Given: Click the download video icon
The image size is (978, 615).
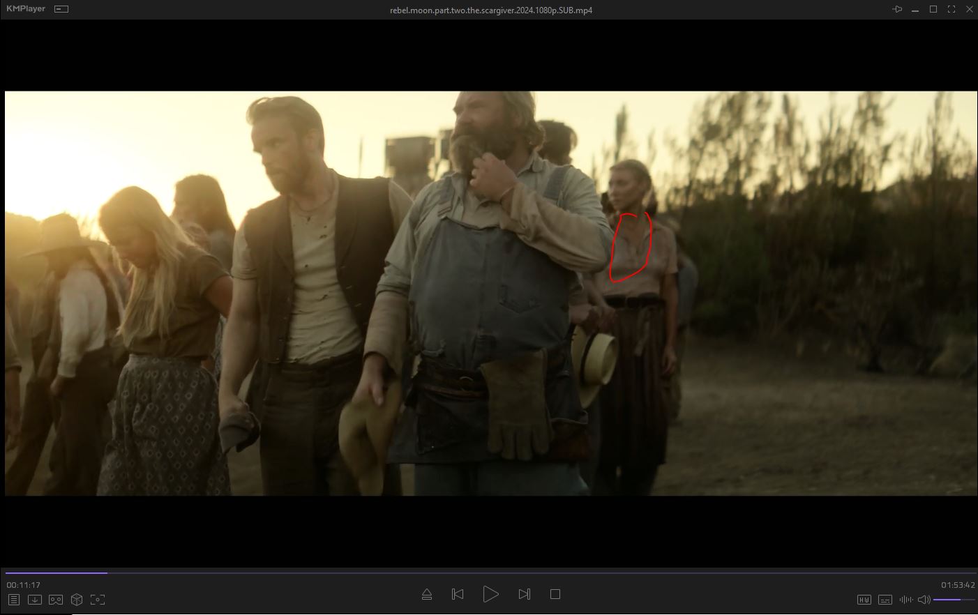Looking at the screenshot, I should click(x=35, y=600).
